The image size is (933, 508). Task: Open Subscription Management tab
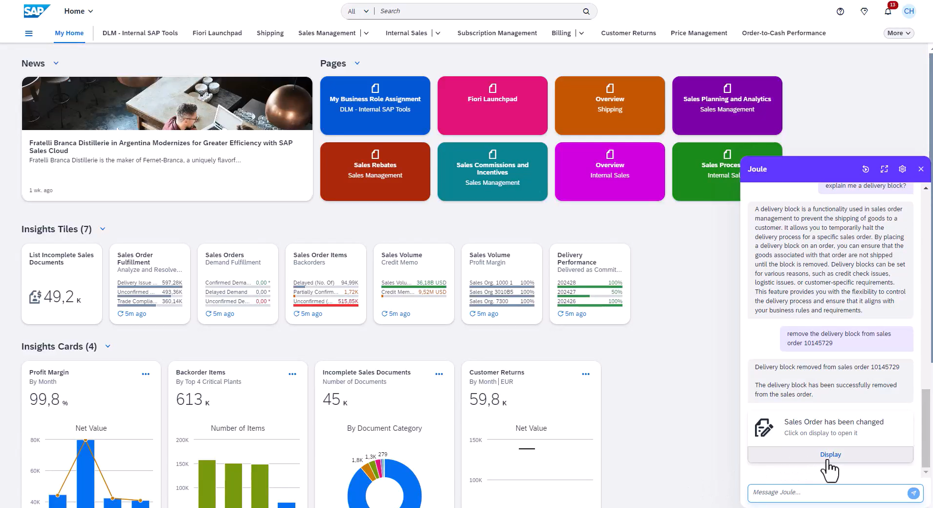click(497, 33)
